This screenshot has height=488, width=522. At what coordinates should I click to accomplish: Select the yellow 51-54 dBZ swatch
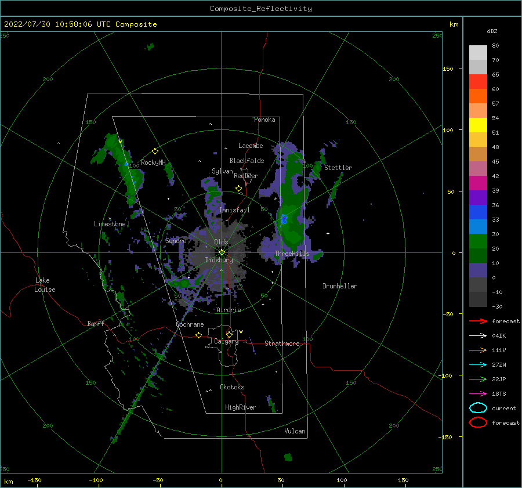(478, 125)
